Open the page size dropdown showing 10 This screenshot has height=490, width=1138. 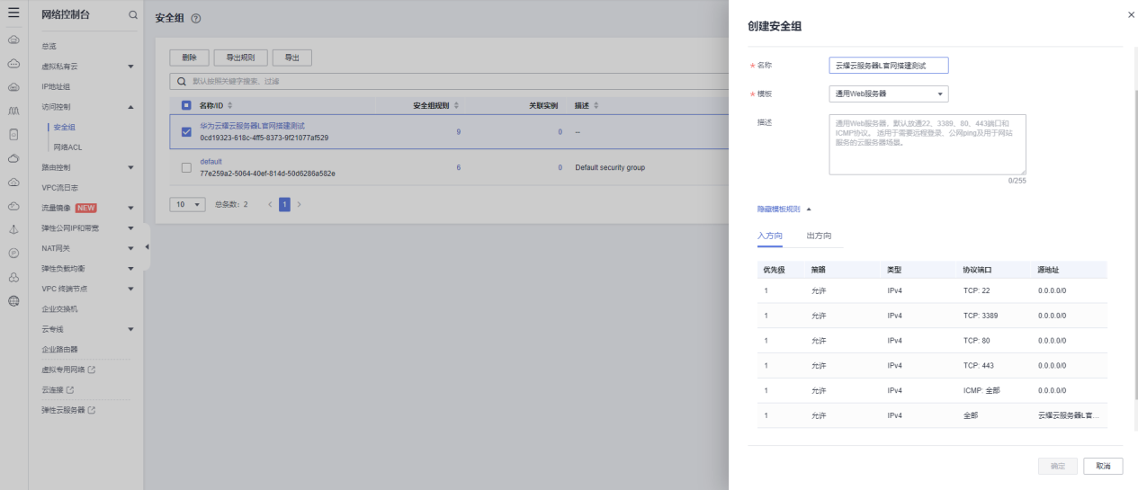pyautogui.click(x=187, y=205)
